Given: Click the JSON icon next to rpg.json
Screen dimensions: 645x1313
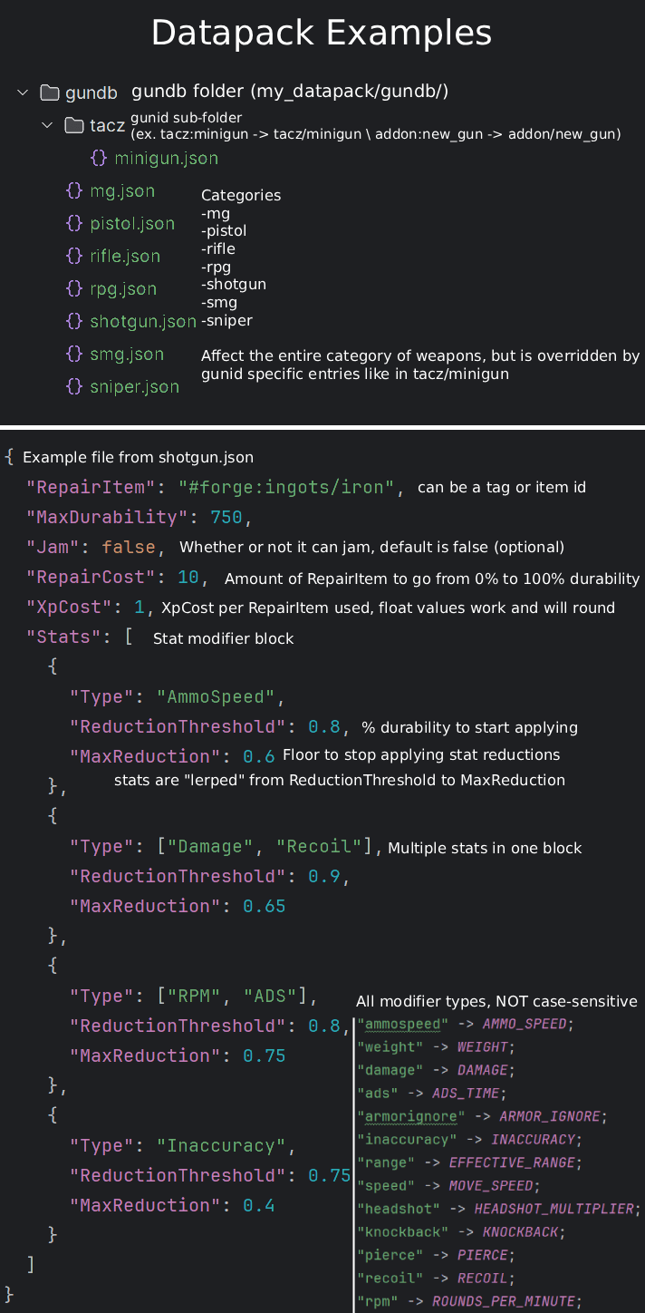Looking at the screenshot, I should pyautogui.click(x=74, y=288).
